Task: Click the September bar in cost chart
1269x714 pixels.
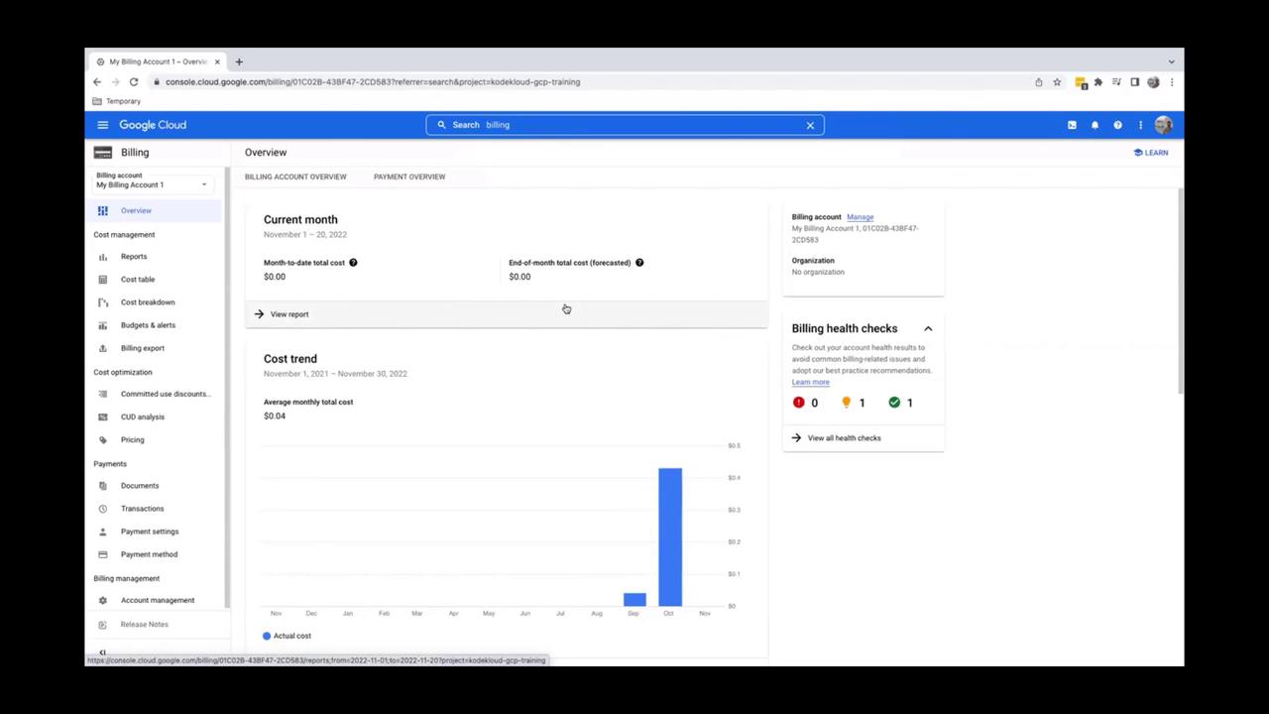Action: [634, 599]
